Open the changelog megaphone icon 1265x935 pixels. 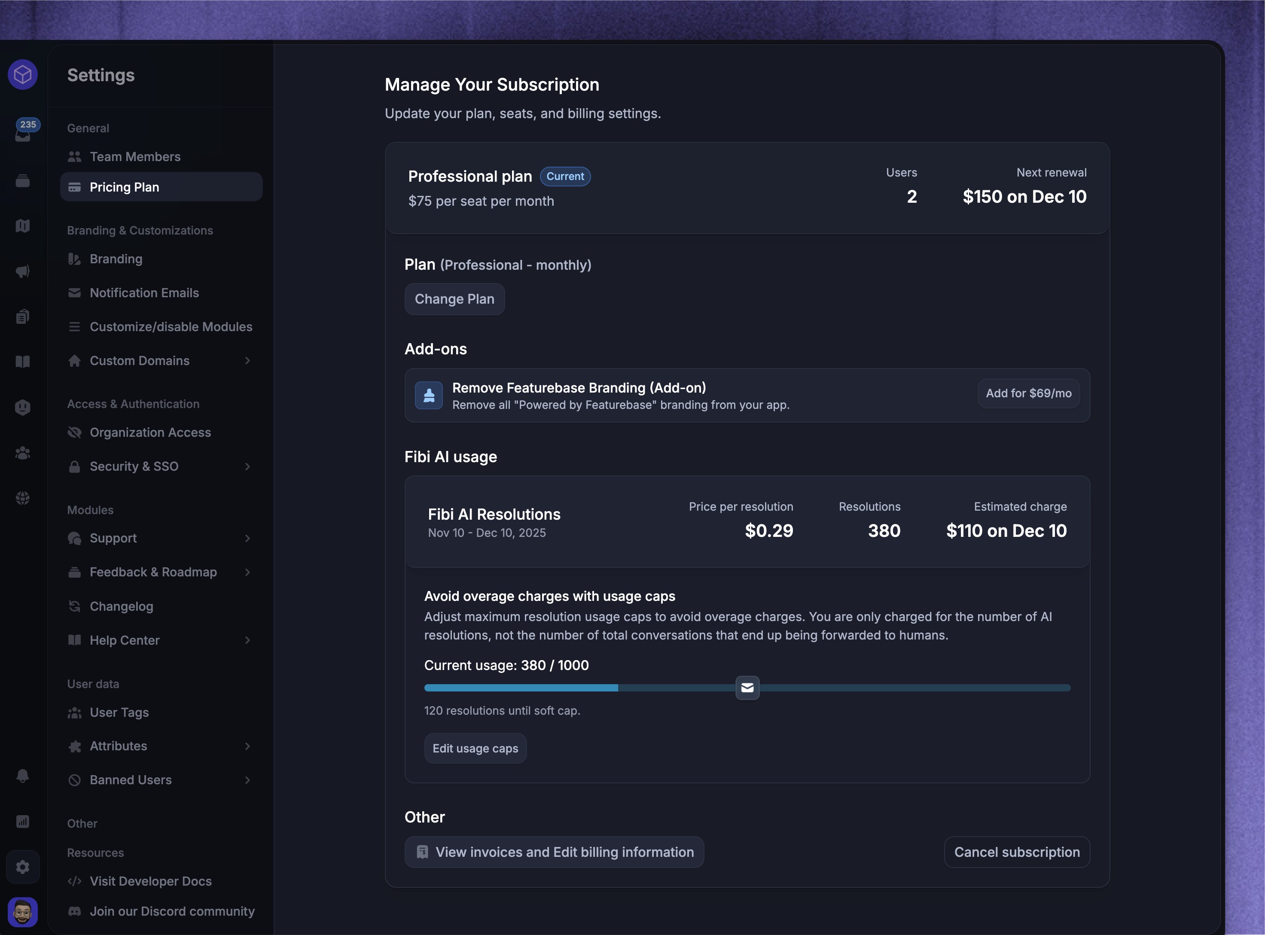coord(23,271)
